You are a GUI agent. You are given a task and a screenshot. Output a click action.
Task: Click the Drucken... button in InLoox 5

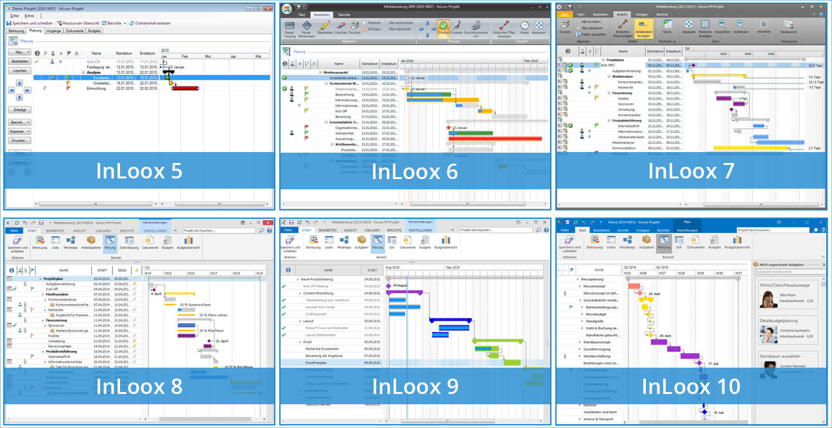pyautogui.click(x=19, y=140)
